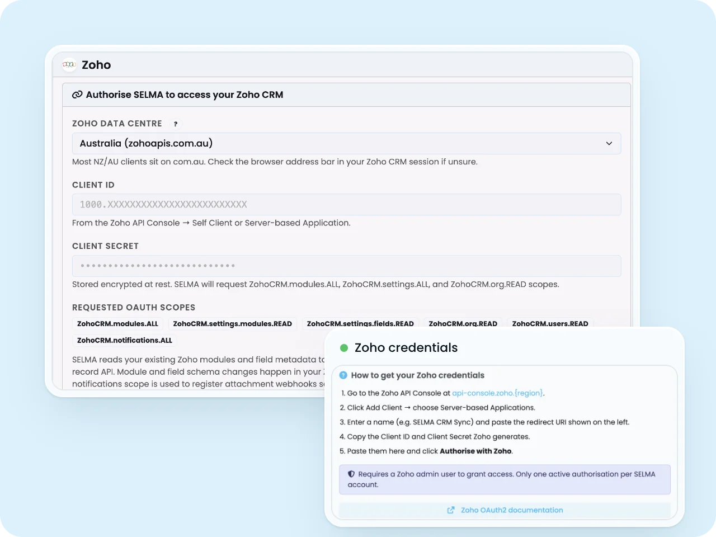716x537 pixels.
Task: Click the Stored encrypted at rest hint
Action: coord(315,284)
